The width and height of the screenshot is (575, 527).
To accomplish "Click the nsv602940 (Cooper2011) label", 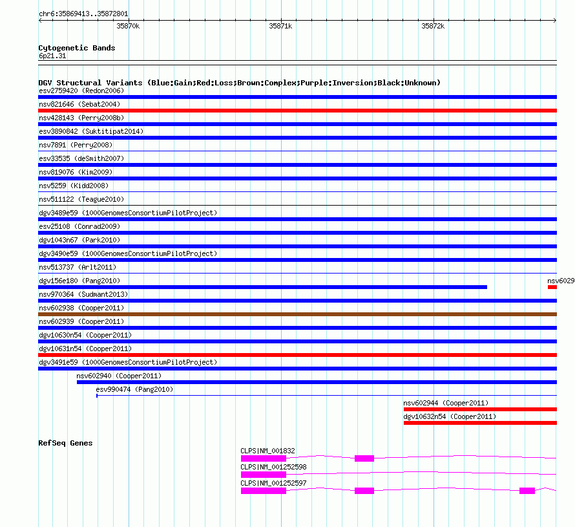I will [x=119, y=376].
